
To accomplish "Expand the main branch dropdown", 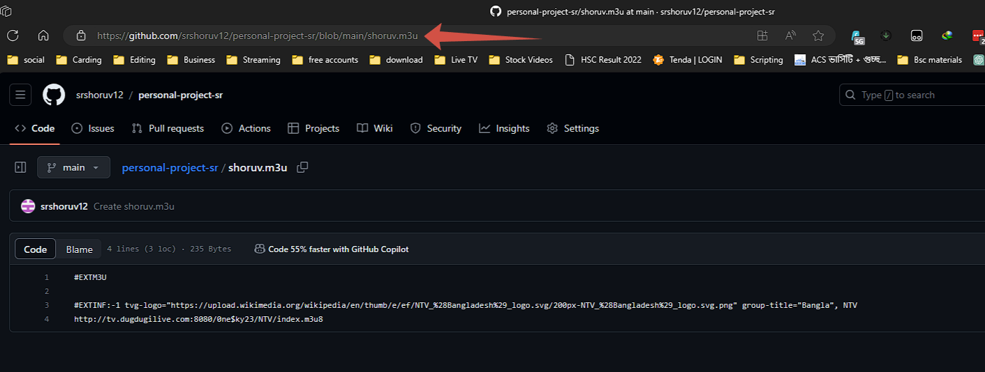I will 73,167.
